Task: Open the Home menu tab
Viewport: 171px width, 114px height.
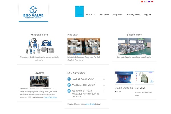Action: pos(79,11)
